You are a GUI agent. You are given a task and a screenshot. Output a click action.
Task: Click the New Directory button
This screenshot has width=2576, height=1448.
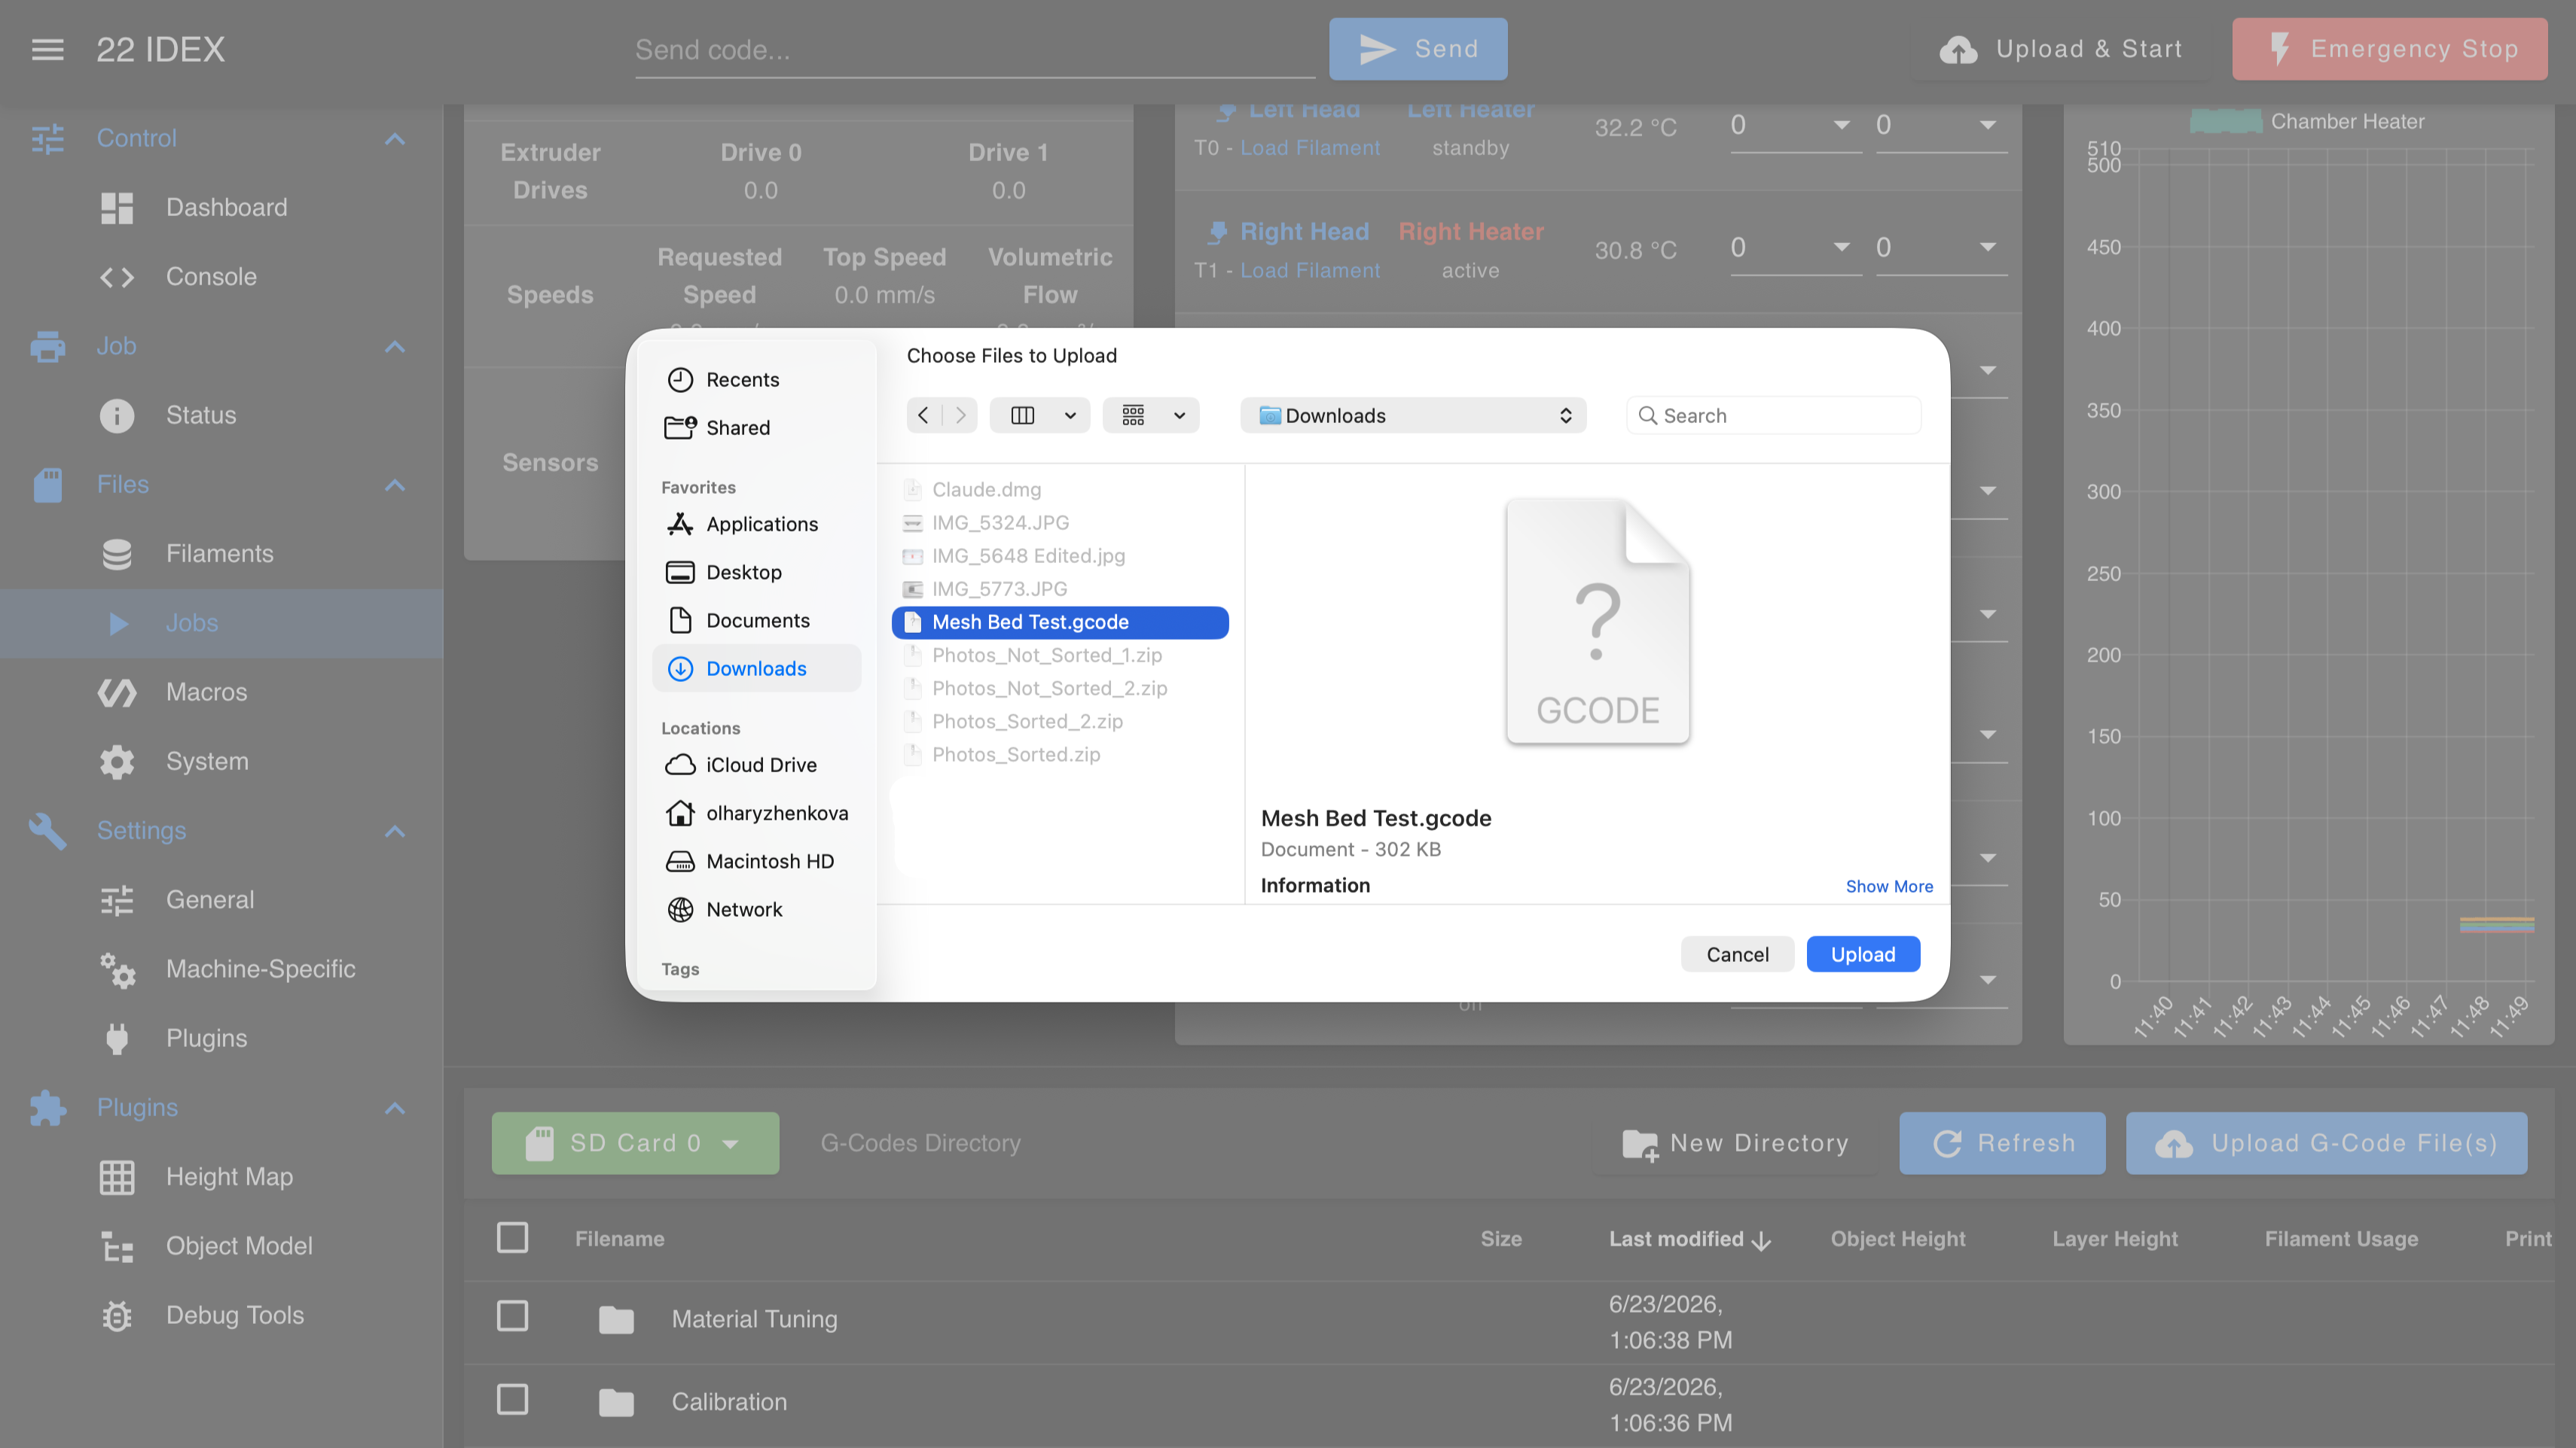[1735, 1143]
